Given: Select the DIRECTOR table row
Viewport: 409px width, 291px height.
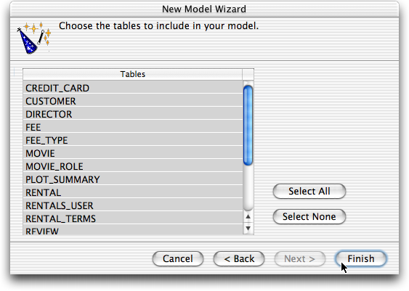Looking at the screenshot, I should click(x=133, y=114).
